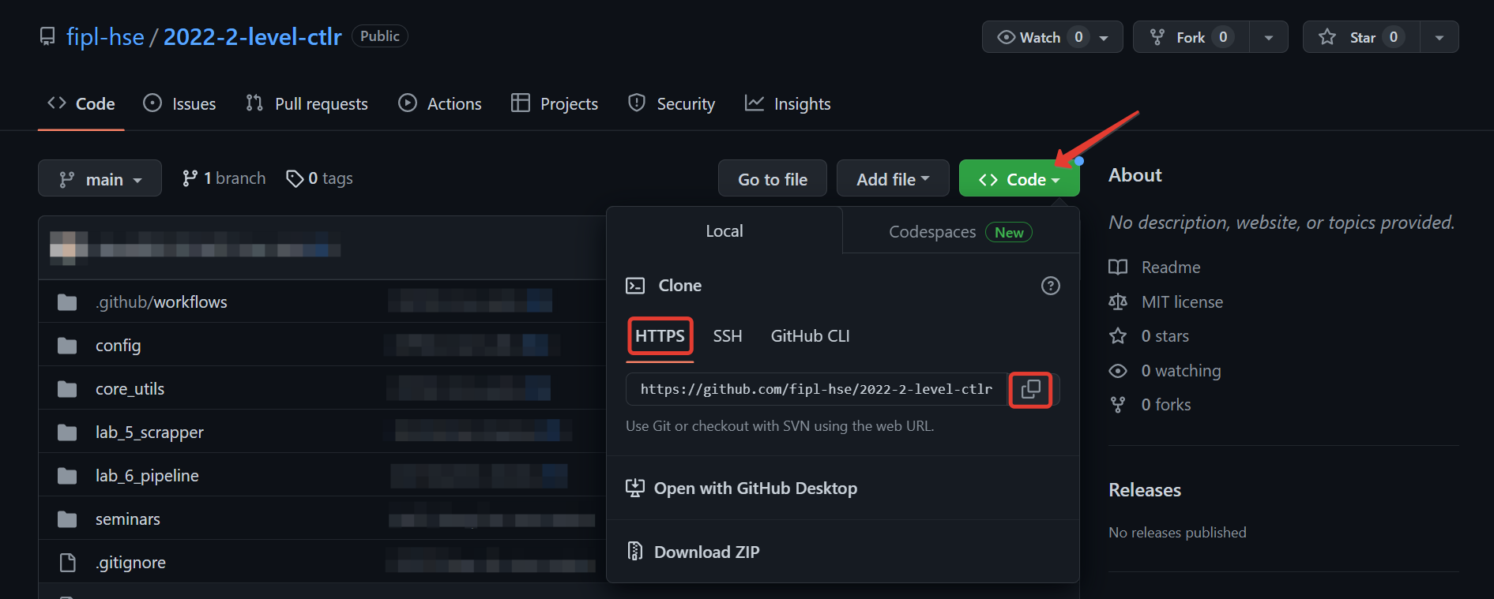Click the Public visibility badge
The height and width of the screenshot is (599, 1494).
(x=380, y=36)
